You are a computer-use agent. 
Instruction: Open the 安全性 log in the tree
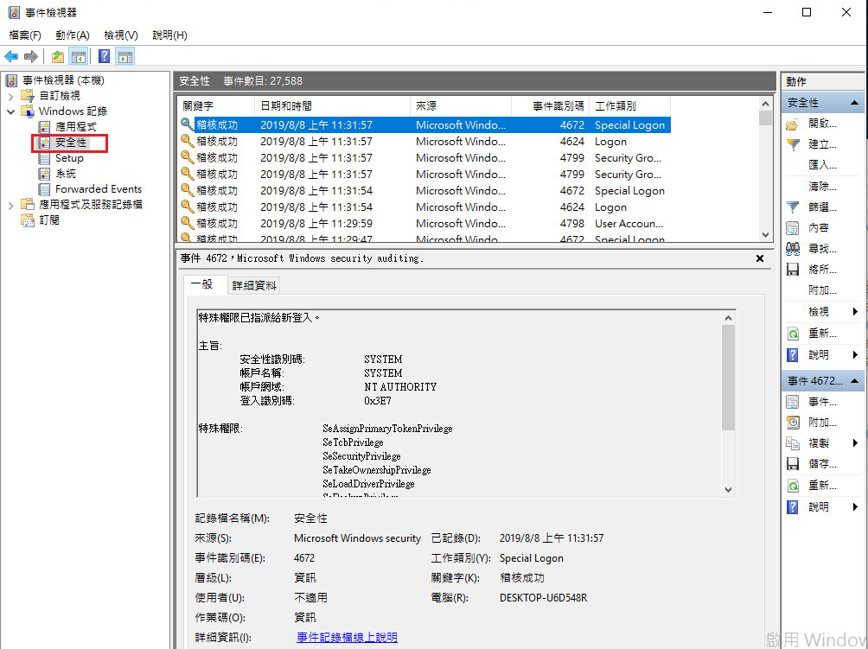point(70,143)
